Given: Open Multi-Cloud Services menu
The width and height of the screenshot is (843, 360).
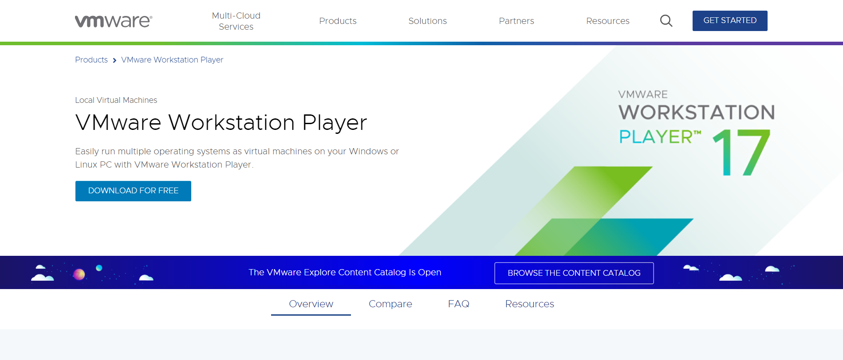Looking at the screenshot, I should 236,21.
